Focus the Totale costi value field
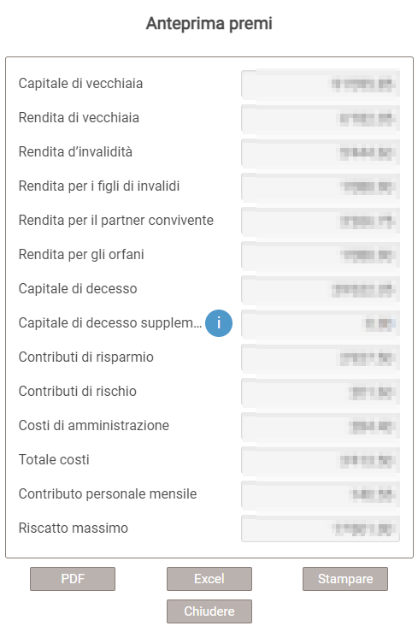The image size is (418, 626). [321, 460]
